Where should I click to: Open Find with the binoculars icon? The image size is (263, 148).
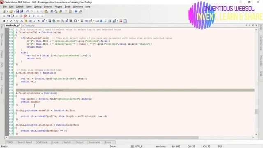52,11
